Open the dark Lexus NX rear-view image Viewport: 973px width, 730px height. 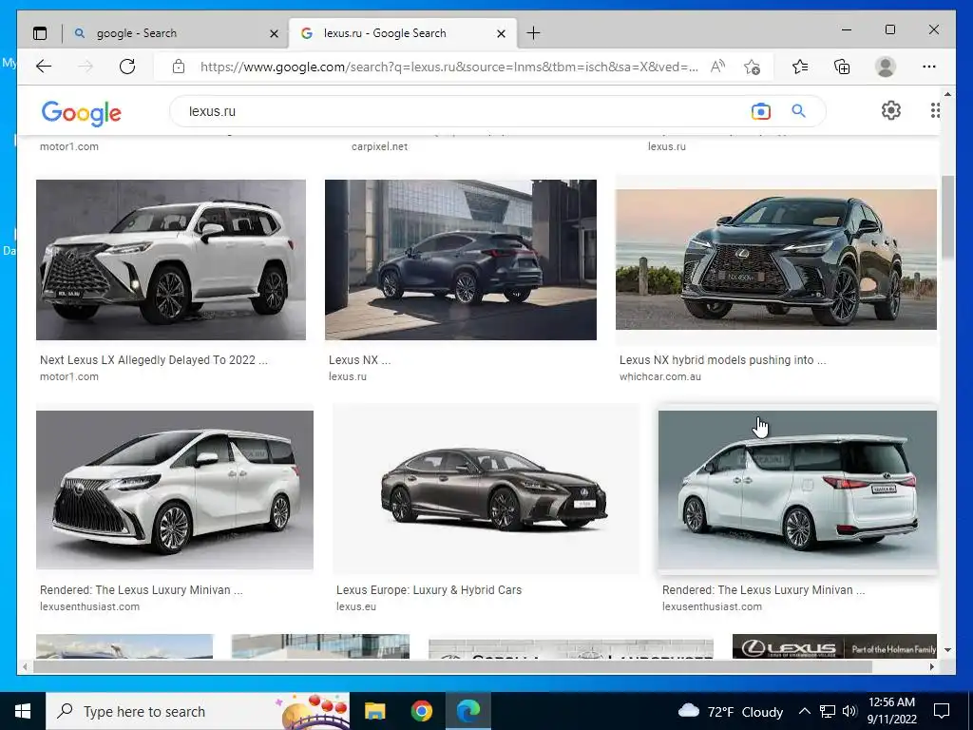(461, 259)
